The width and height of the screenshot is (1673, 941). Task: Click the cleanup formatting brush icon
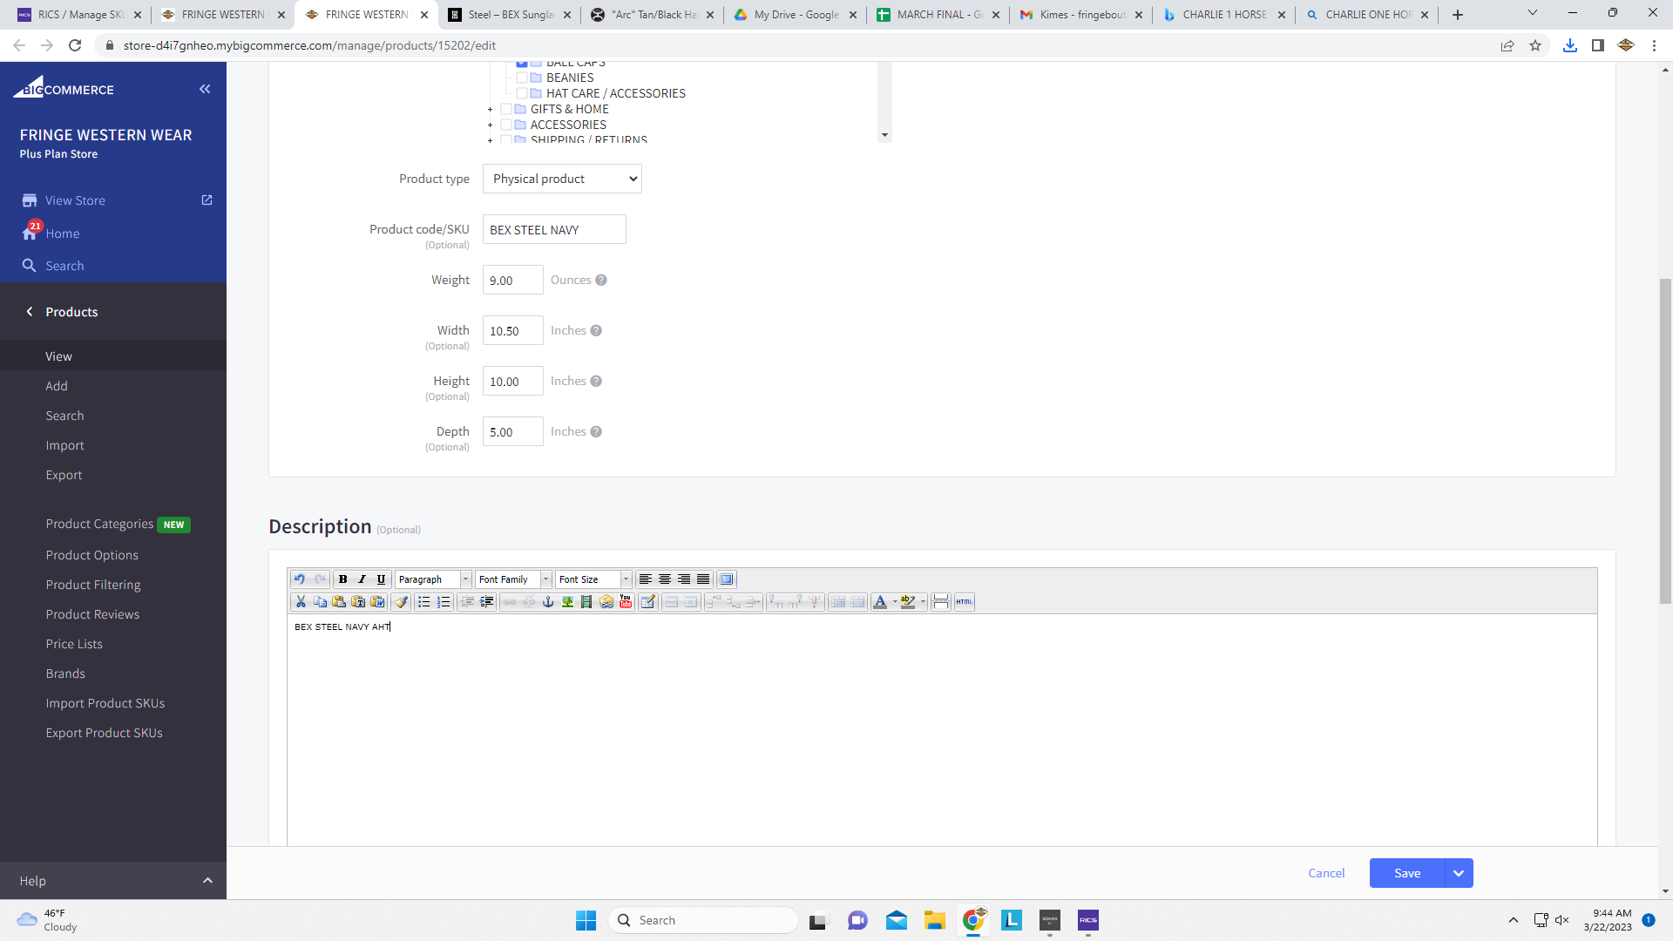coord(401,602)
